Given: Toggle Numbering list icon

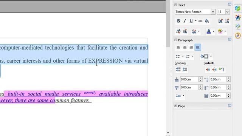Looking at the screenshot, I should tap(188, 56).
